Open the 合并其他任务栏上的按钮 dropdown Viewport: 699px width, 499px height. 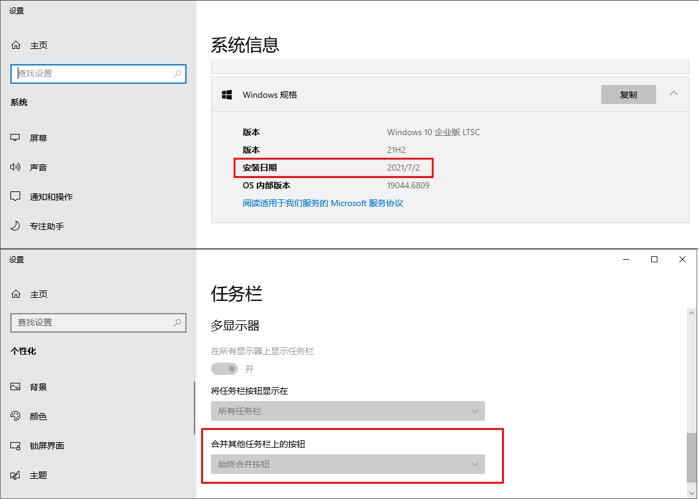(x=348, y=464)
